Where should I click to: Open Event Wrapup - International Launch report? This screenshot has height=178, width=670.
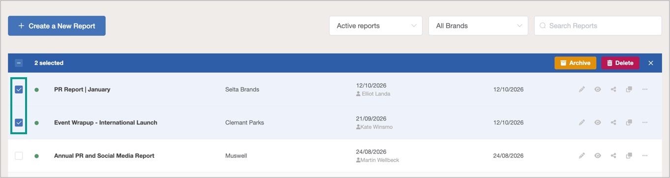pos(106,122)
